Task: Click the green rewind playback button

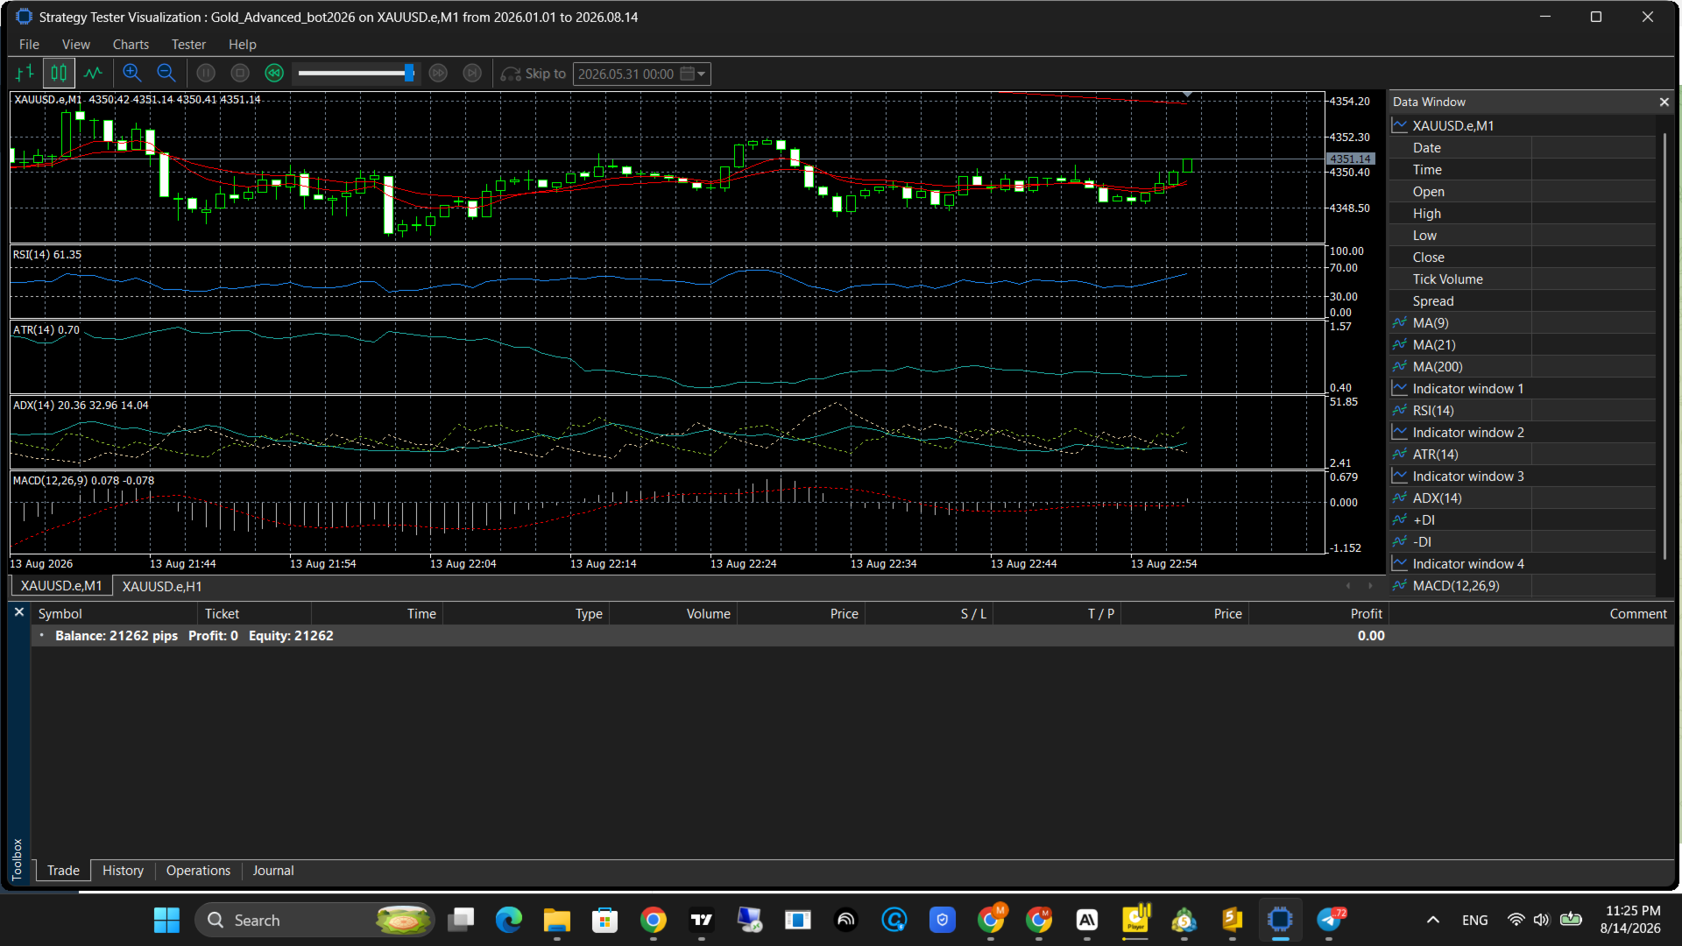Action: click(274, 74)
